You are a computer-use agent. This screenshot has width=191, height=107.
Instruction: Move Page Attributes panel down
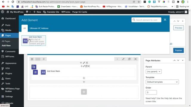pyautogui.click(x=178, y=60)
